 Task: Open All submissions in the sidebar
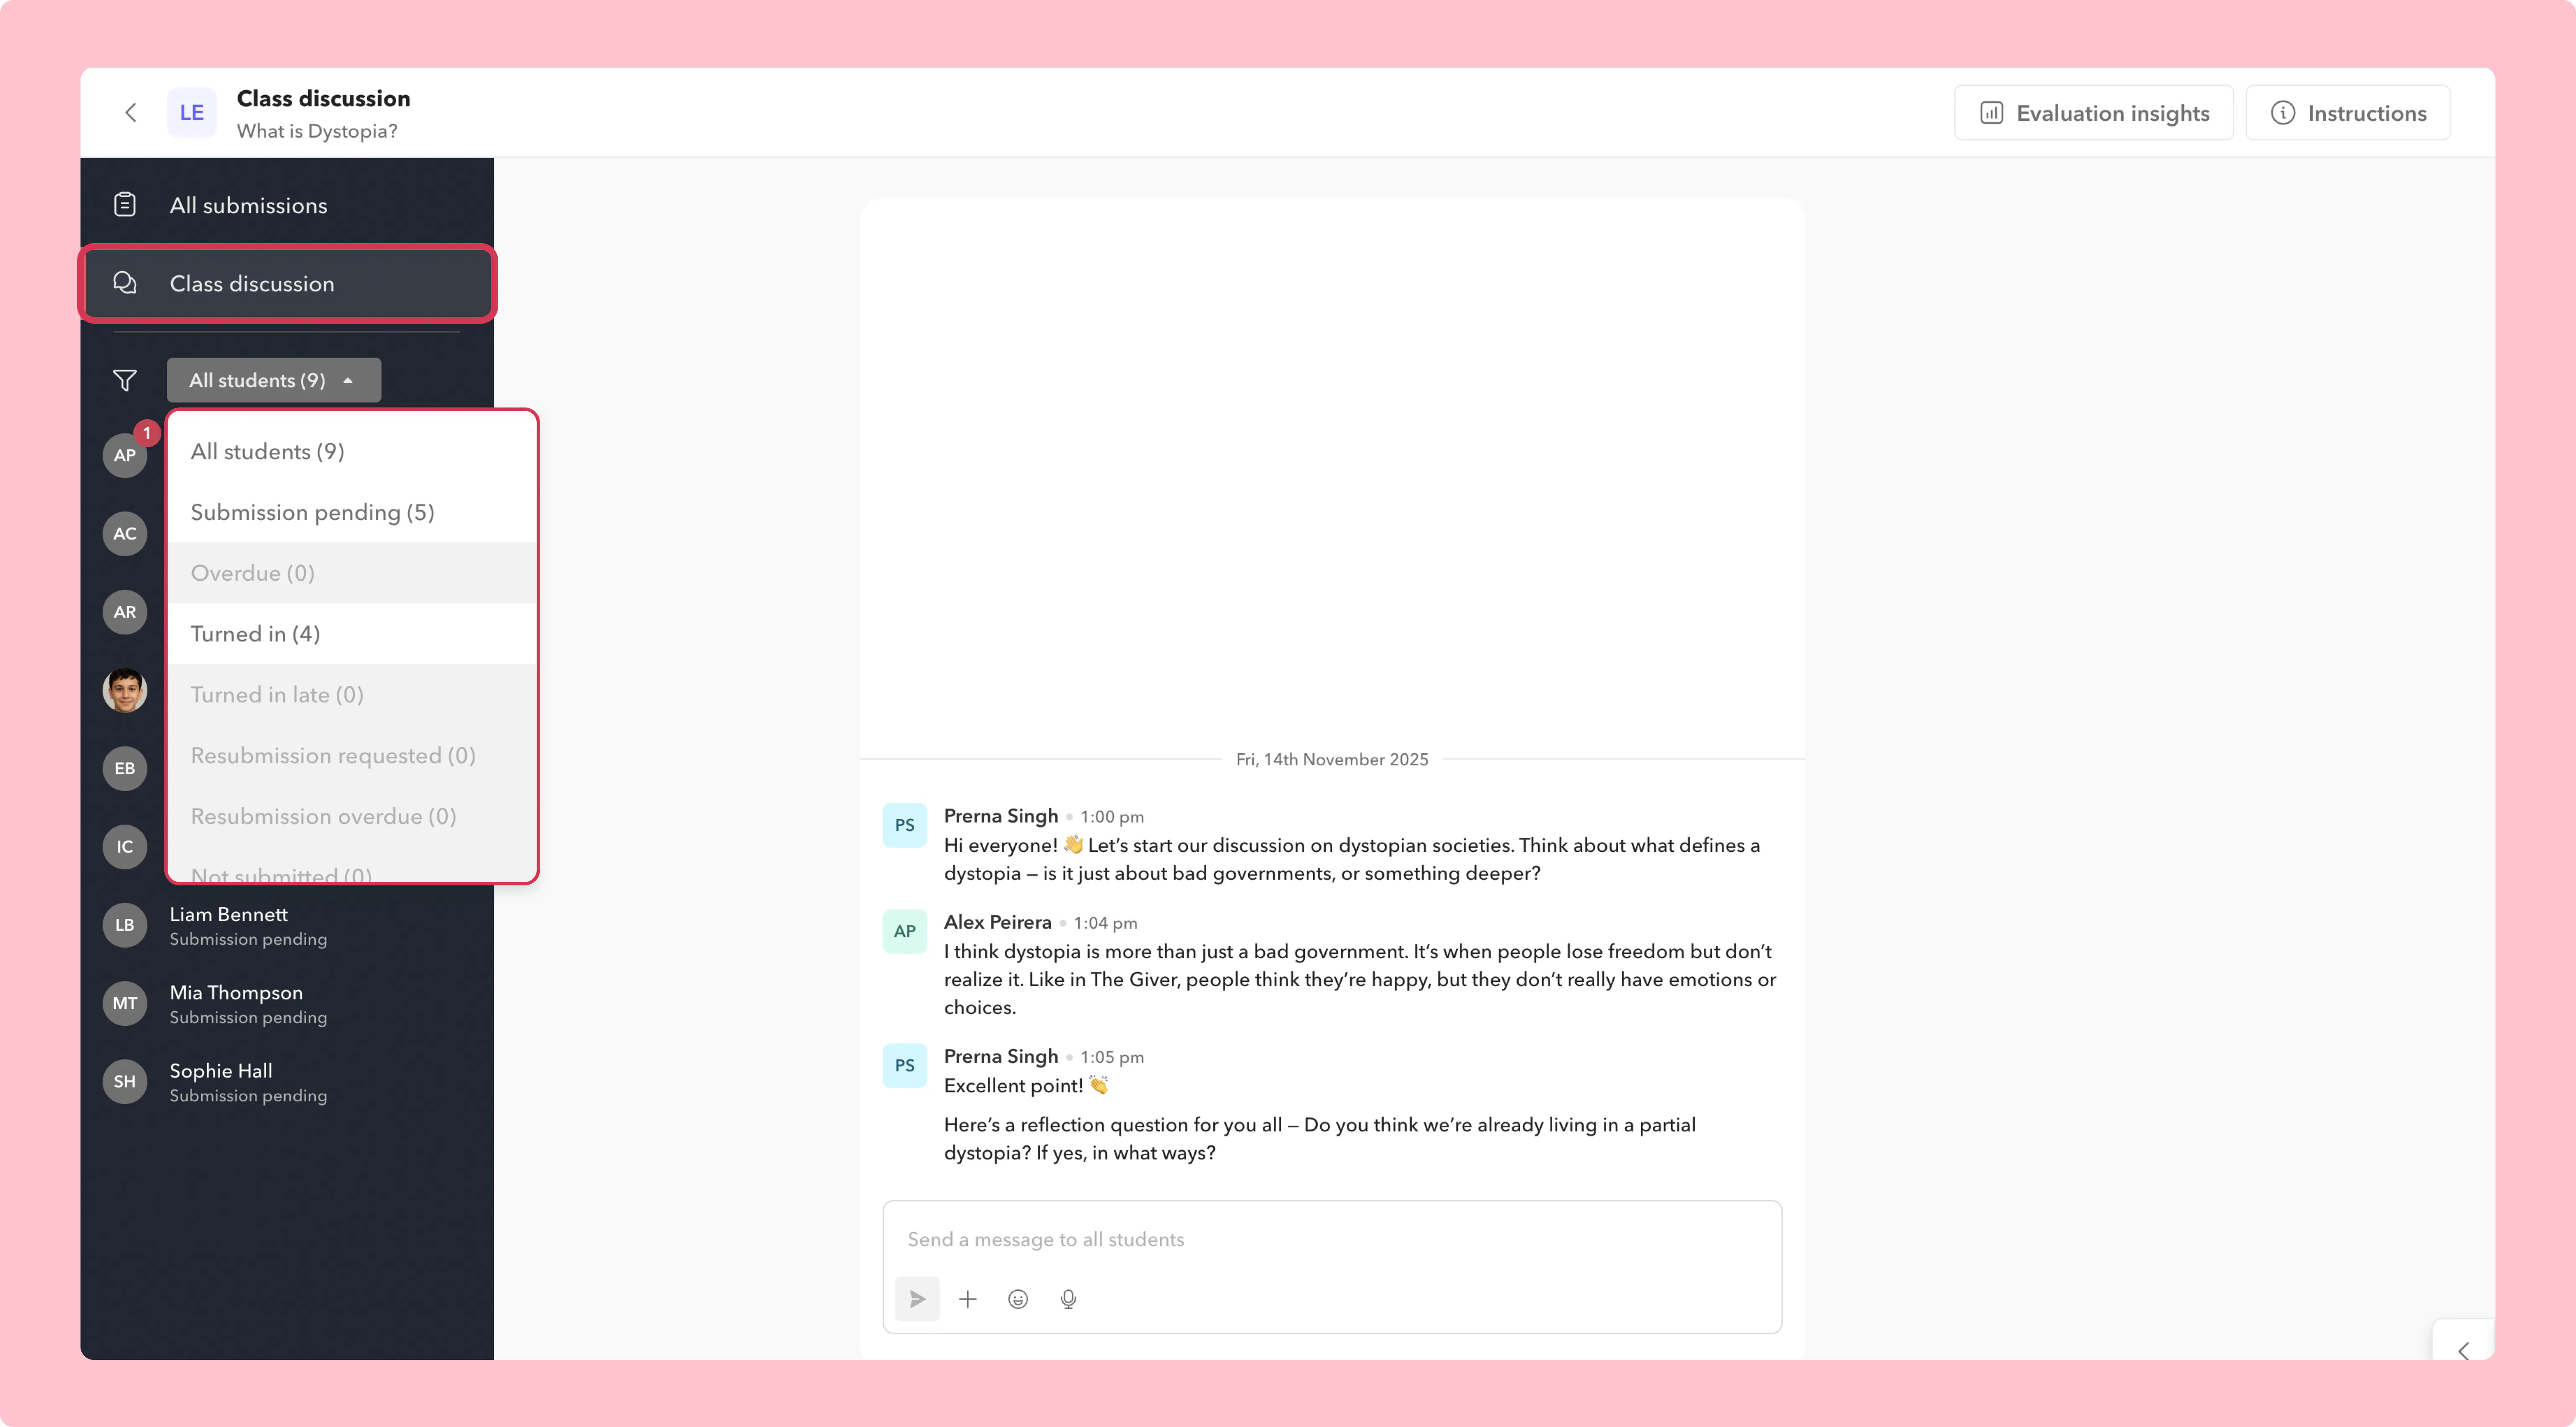(287, 205)
